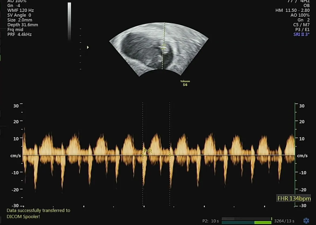The height and width of the screenshot is (225, 316).
Task: Click 30 on the right velocity scale
Action: [302, 106]
